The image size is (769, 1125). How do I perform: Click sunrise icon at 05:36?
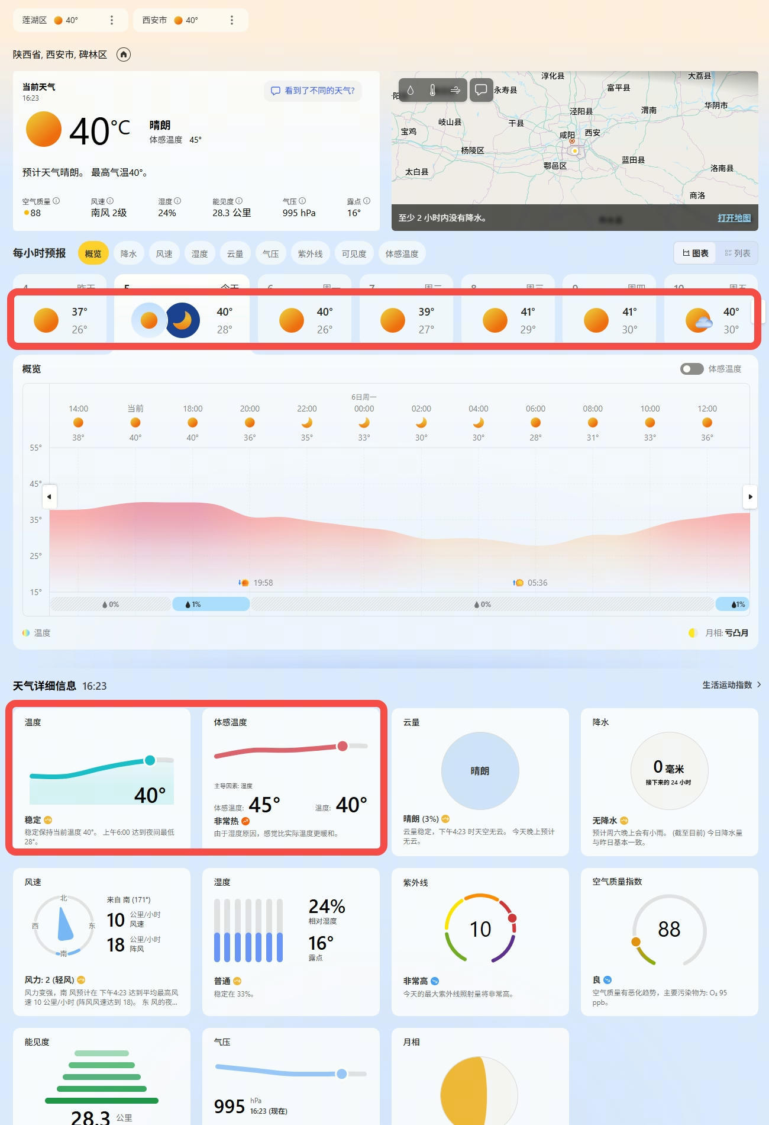pyautogui.click(x=518, y=583)
